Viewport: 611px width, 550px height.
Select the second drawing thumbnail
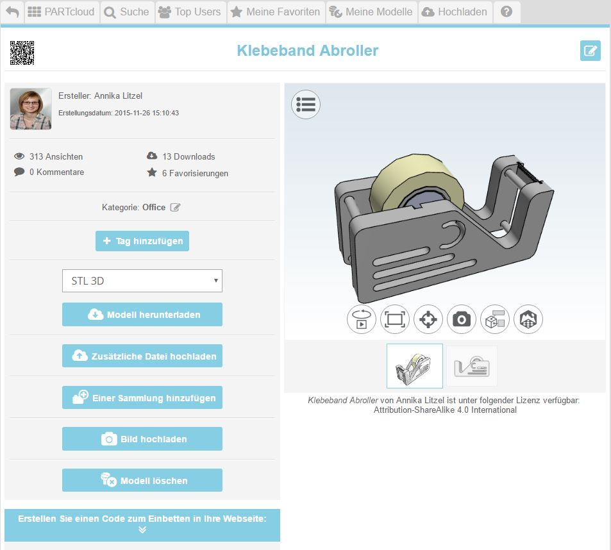point(471,366)
